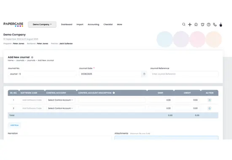Open the Dashboard menu
The width and height of the screenshot is (232, 160).
tap(67, 24)
